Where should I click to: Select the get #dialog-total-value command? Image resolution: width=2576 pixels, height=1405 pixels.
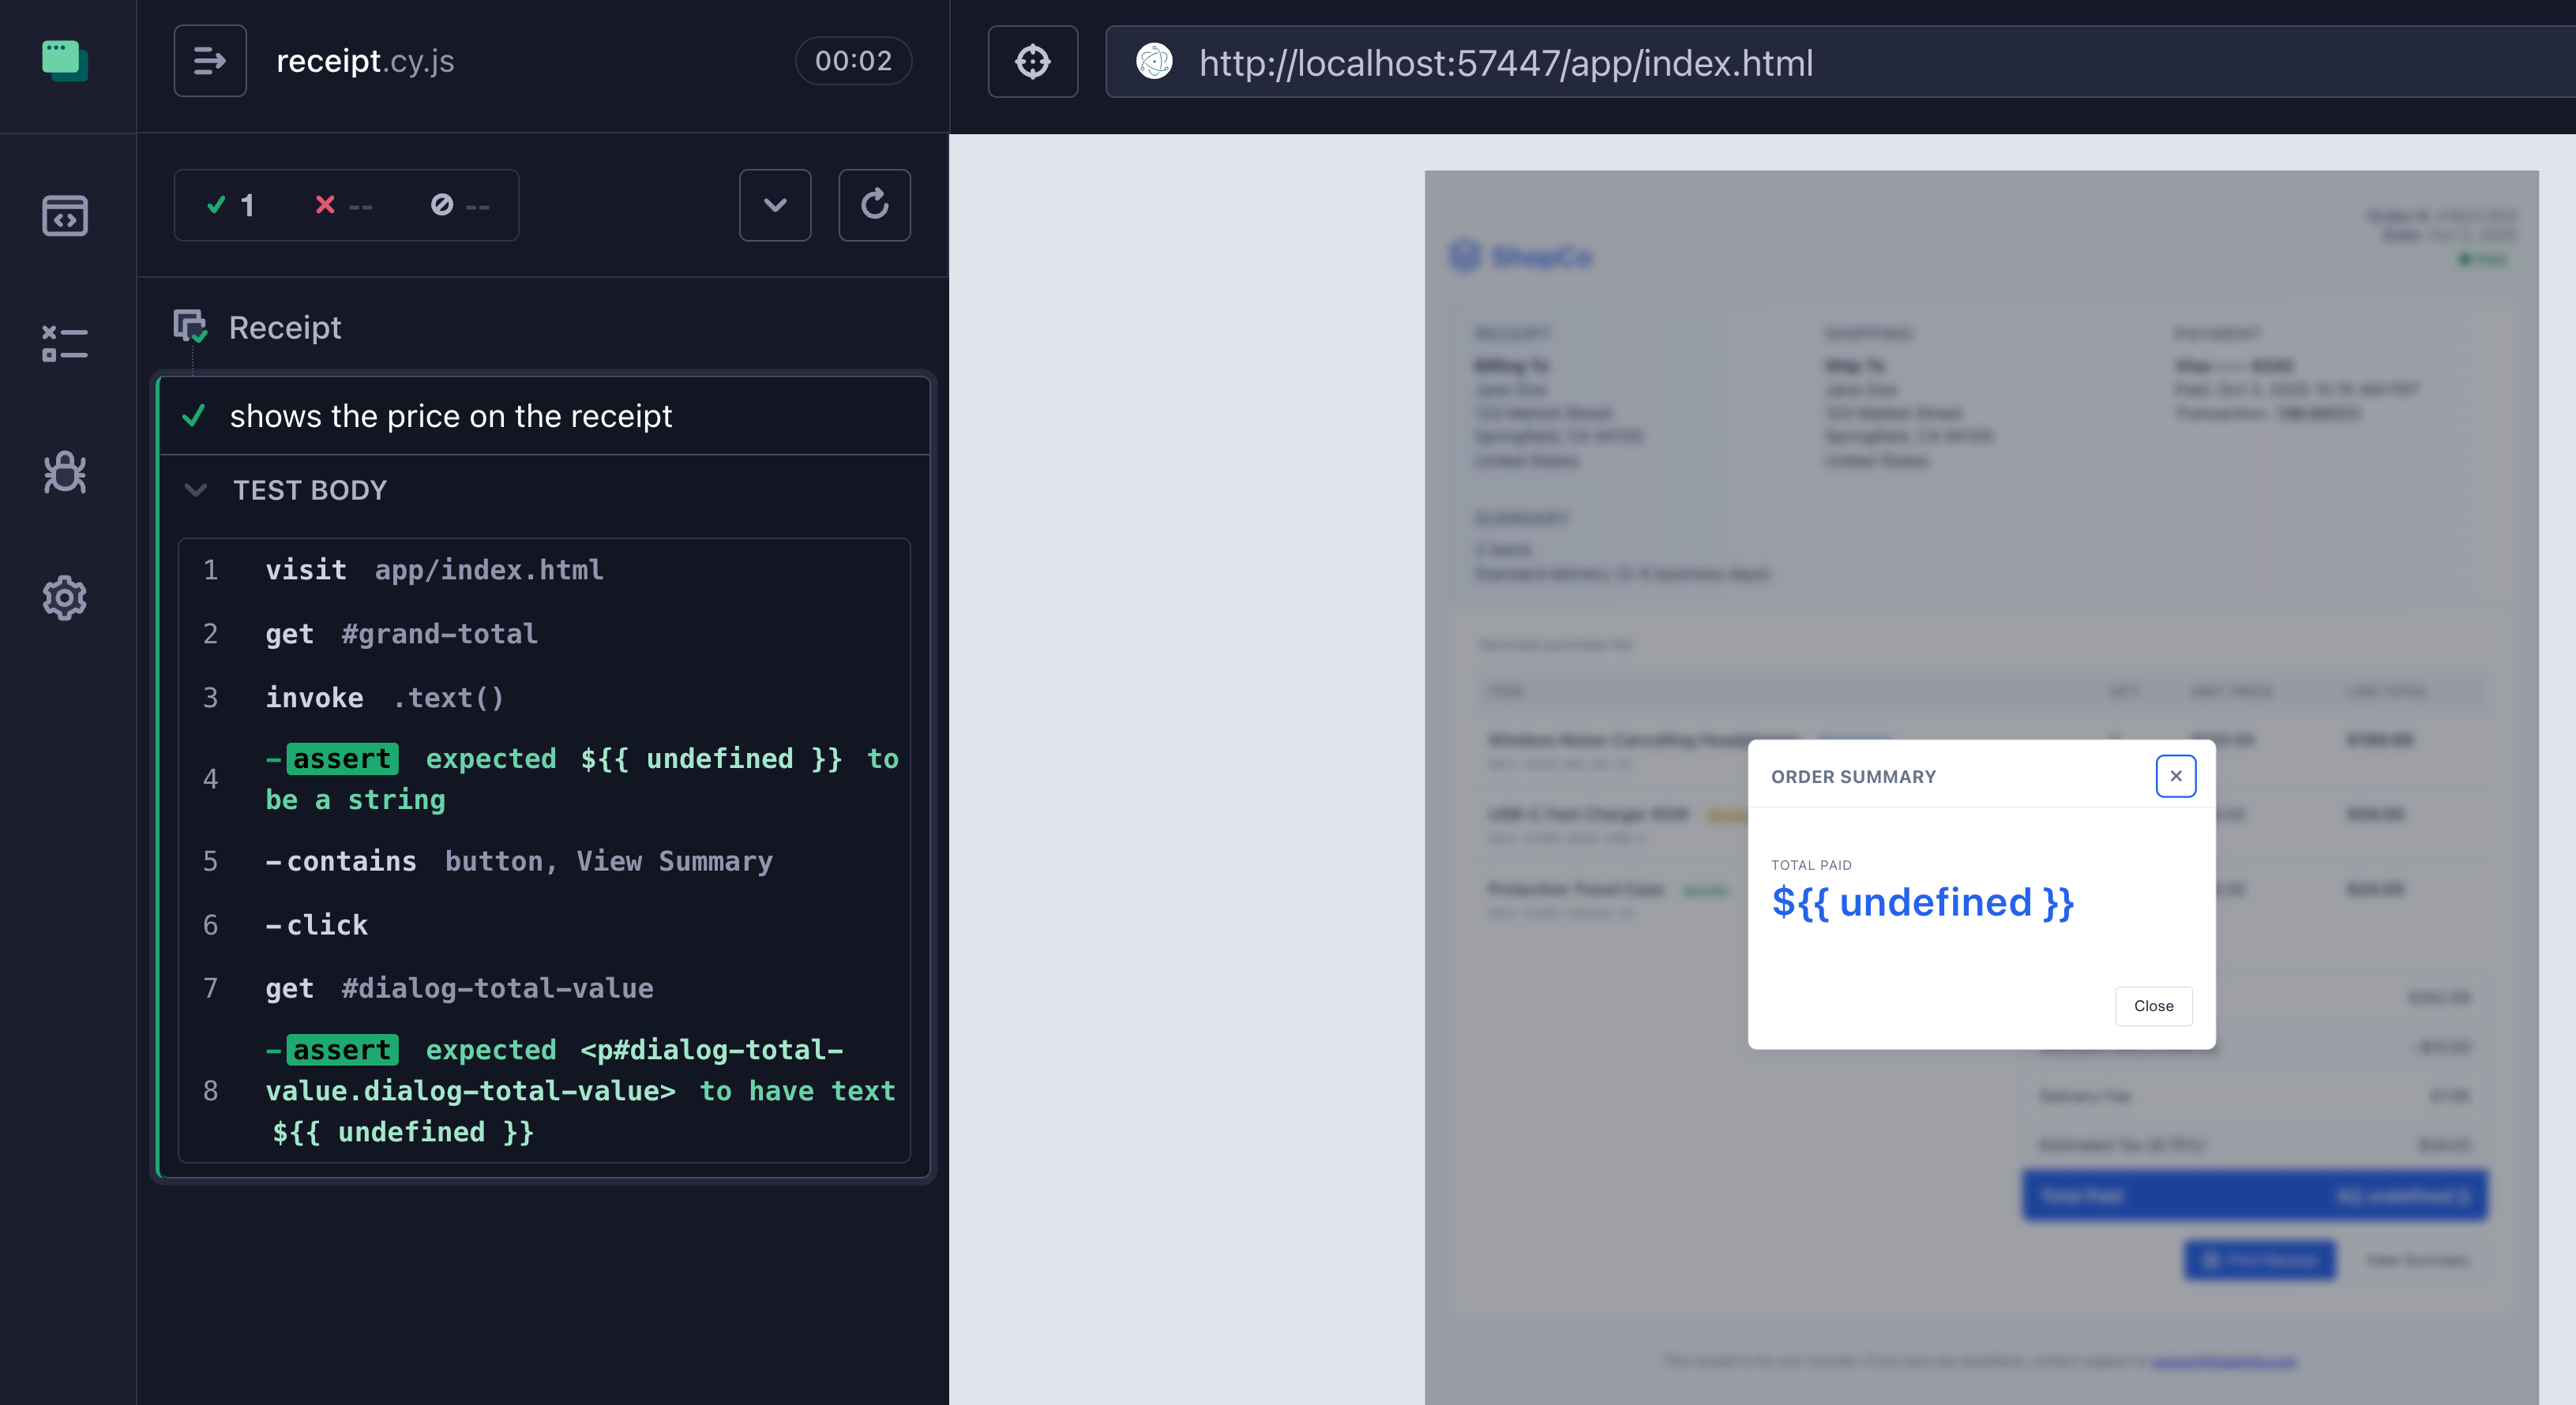click(458, 989)
